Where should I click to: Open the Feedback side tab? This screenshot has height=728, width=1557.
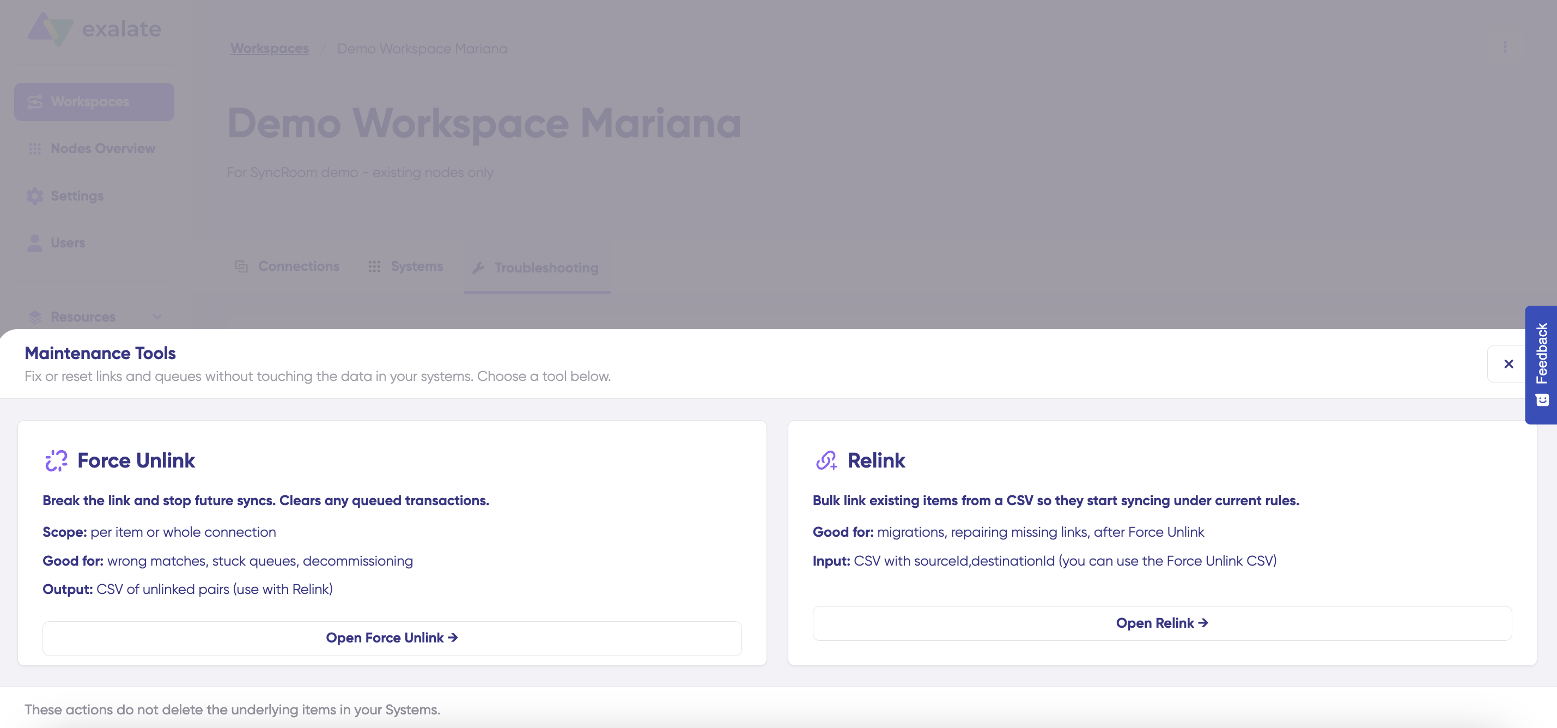click(x=1541, y=364)
